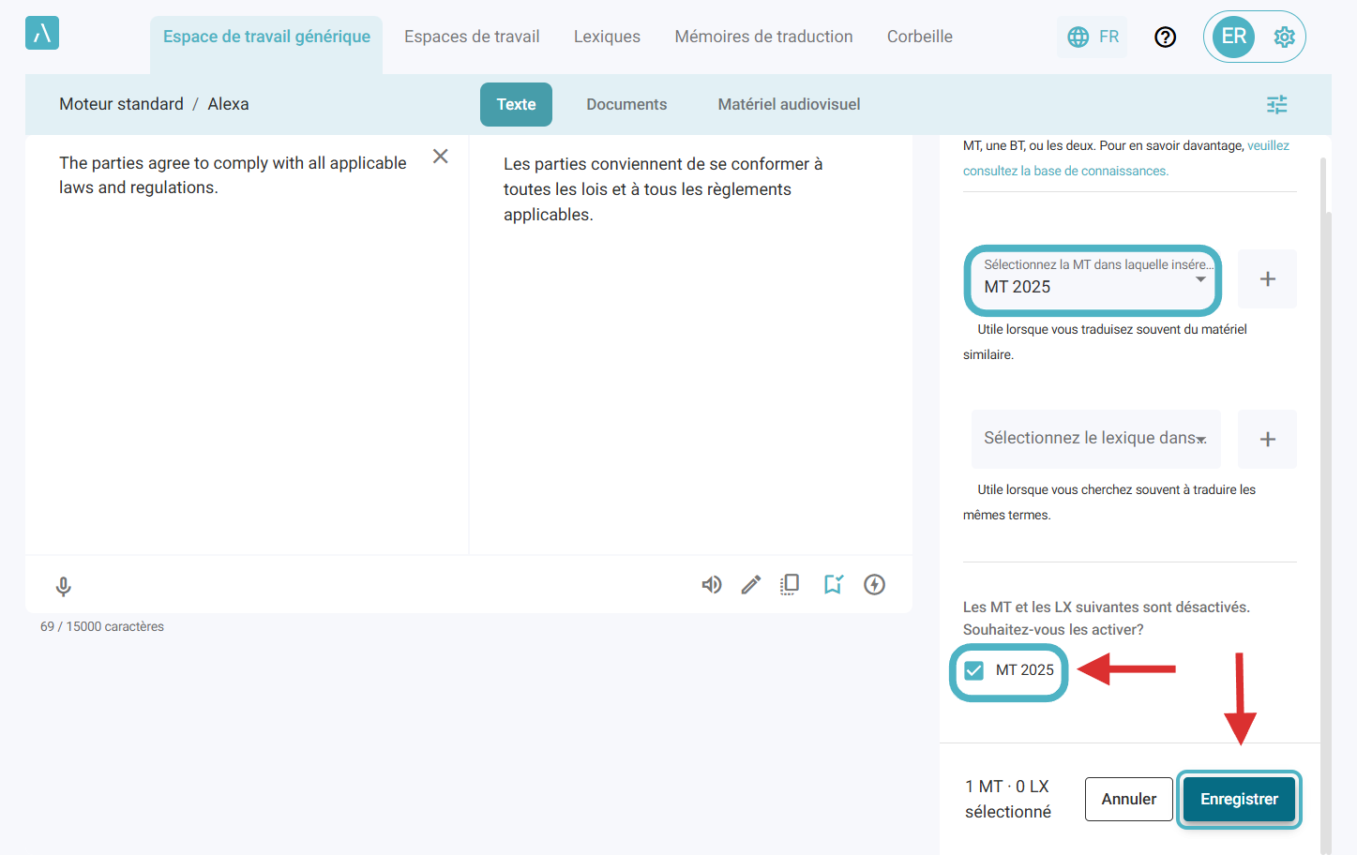Open the Mémoires de traduction menu
Viewport: 1357px width, 855px height.
click(763, 37)
